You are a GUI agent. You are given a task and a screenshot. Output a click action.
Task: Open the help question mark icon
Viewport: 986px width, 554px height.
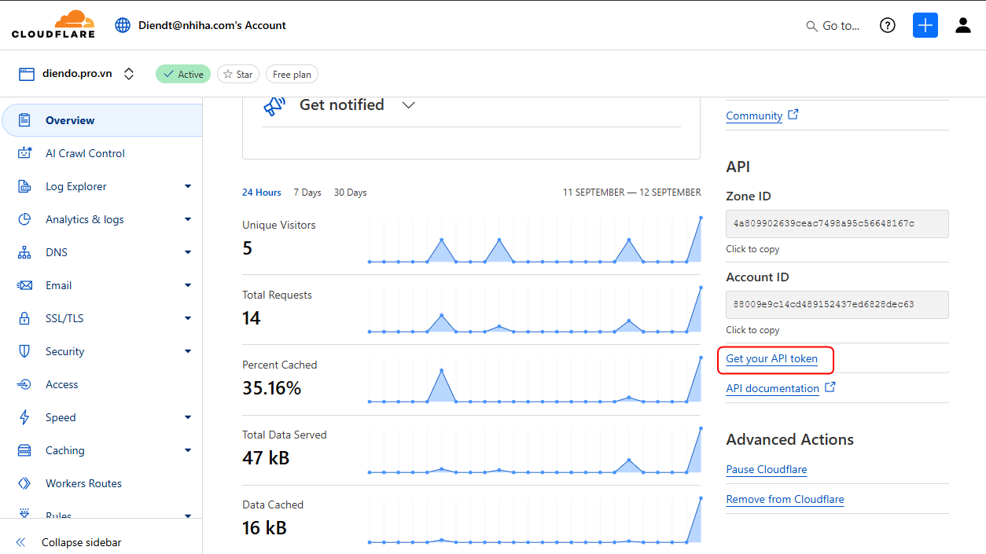click(x=888, y=26)
